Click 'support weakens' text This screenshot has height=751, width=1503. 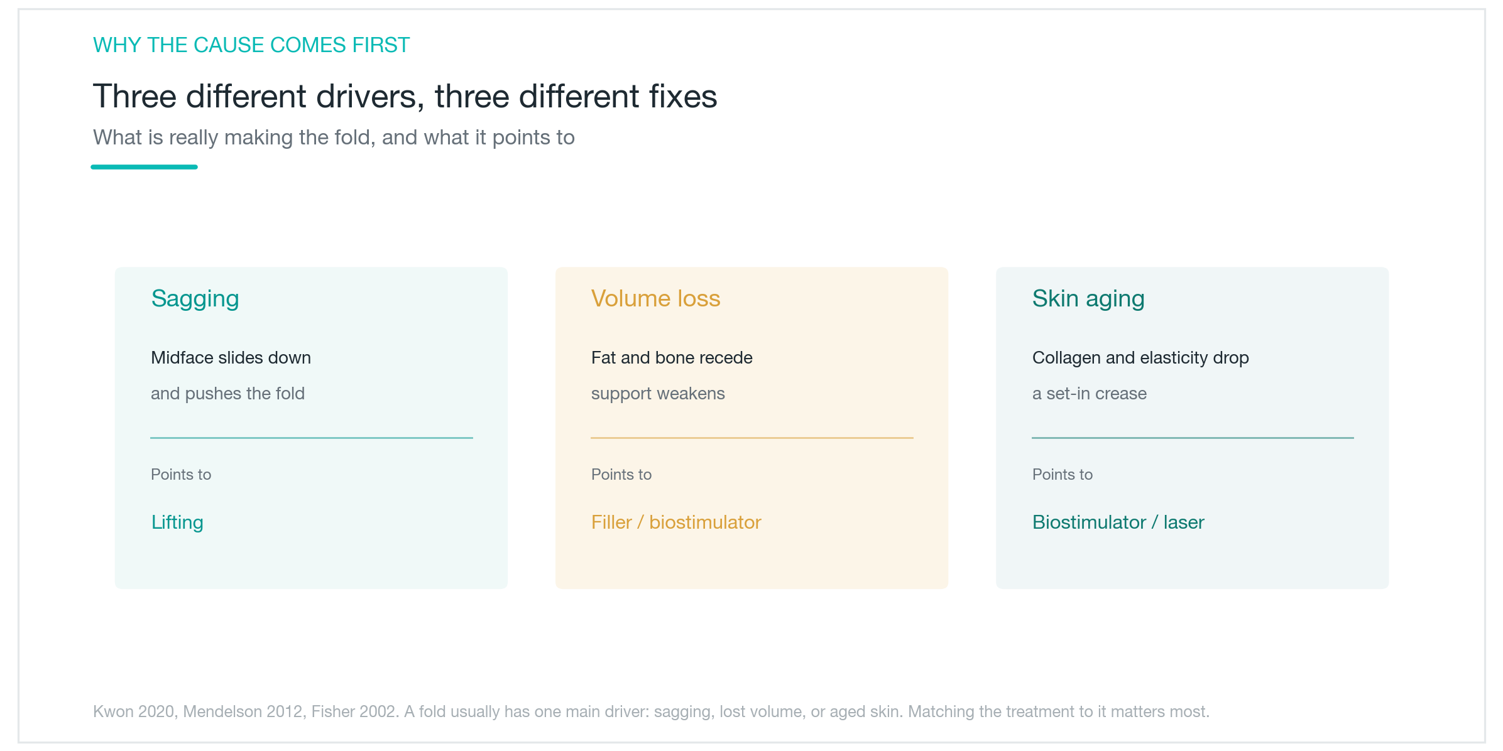point(658,394)
